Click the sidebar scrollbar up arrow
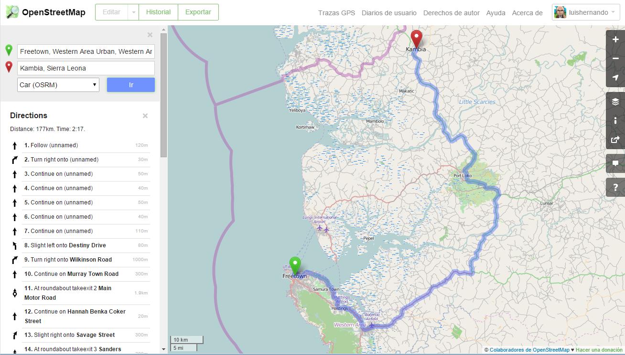The height and width of the screenshot is (355, 625). pos(164,30)
